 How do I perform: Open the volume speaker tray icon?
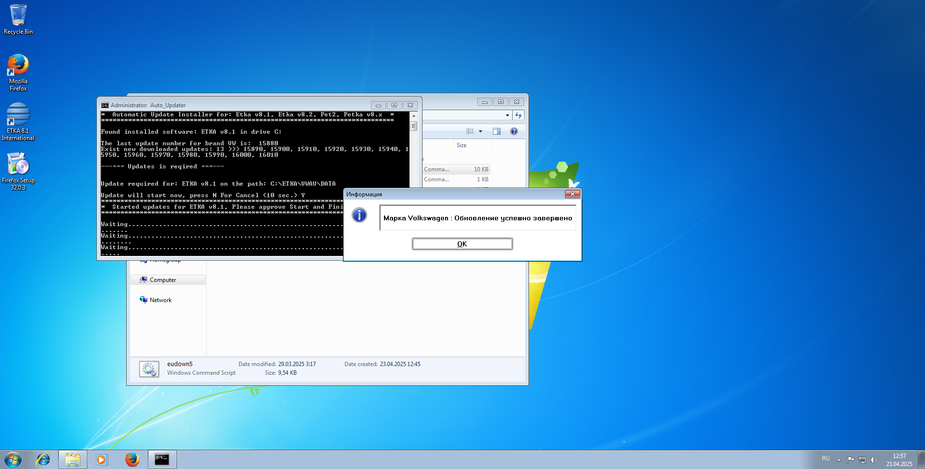coord(874,460)
